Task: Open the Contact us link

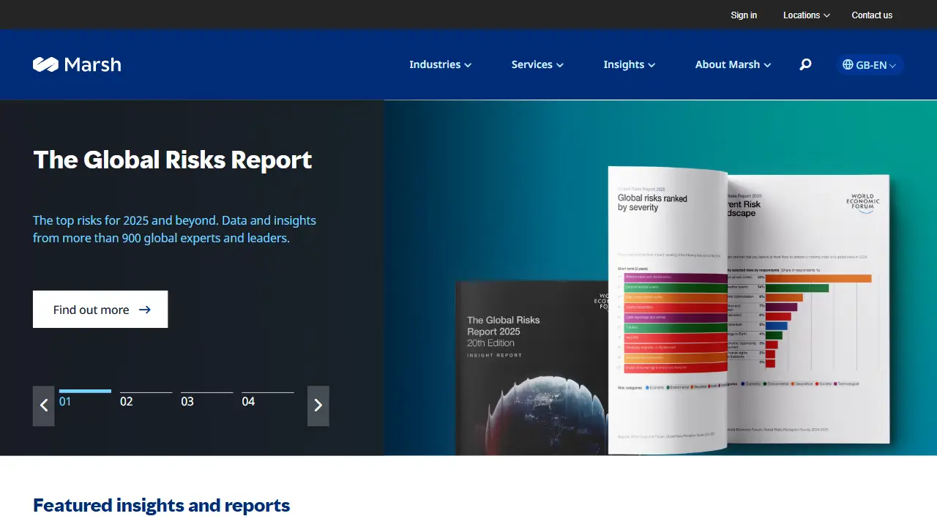Action: click(x=872, y=15)
